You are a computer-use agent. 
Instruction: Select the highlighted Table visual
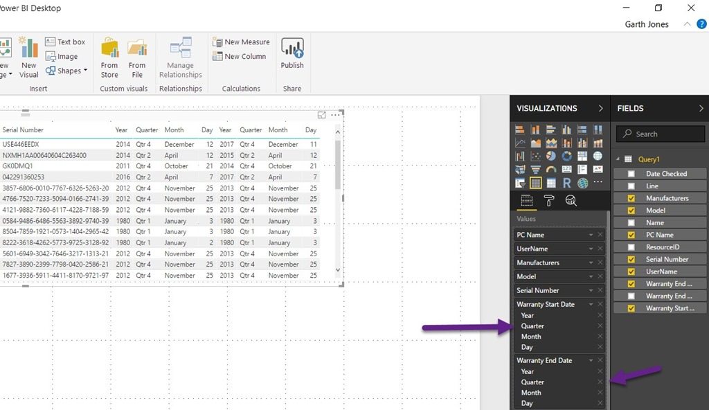535,184
